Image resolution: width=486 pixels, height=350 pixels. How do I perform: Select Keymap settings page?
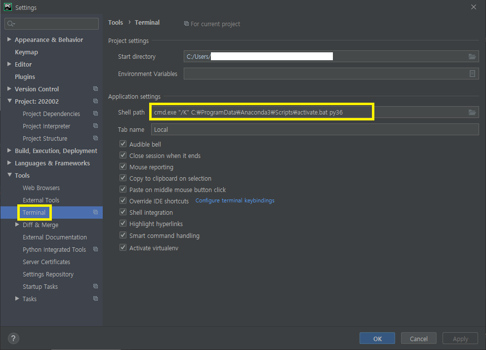coord(26,52)
